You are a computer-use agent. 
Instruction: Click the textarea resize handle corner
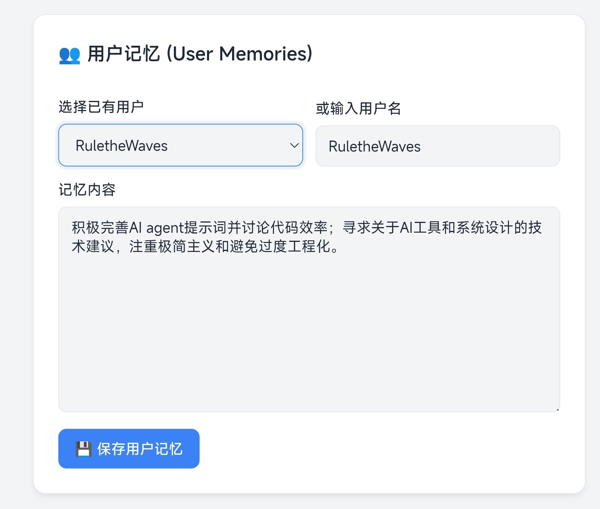point(557,409)
